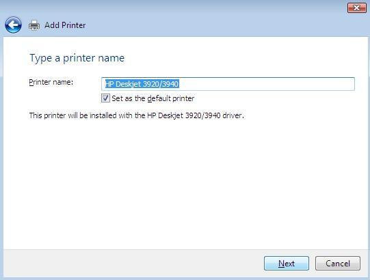Go back using the blue arrow button
The width and height of the screenshot is (370, 280).
[x=13, y=25]
